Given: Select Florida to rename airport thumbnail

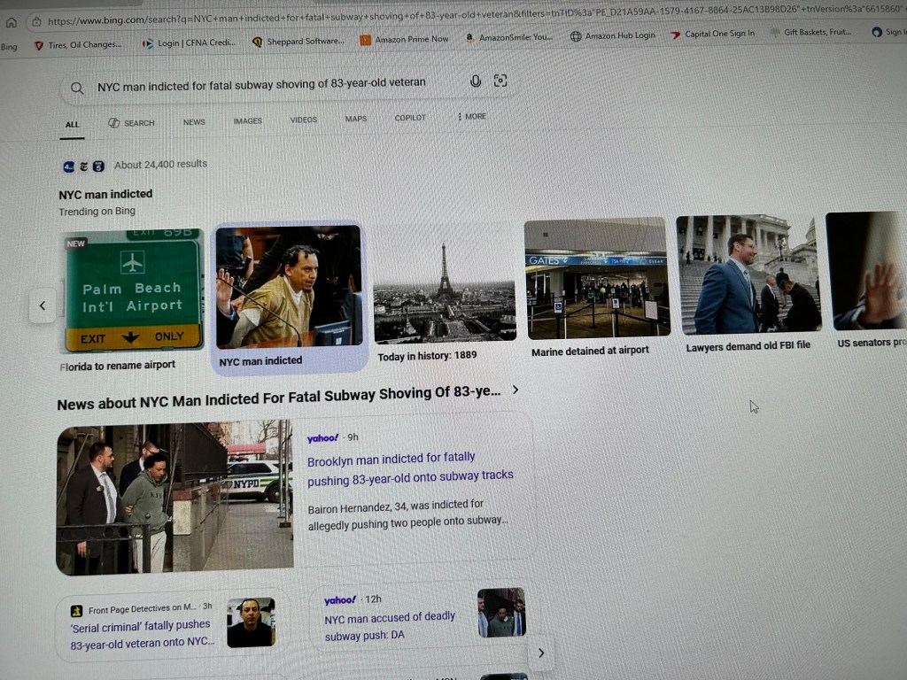Looking at the screenshot, I should click(131, 290).
